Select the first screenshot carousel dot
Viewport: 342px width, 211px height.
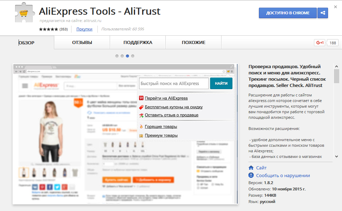(117, 56)
